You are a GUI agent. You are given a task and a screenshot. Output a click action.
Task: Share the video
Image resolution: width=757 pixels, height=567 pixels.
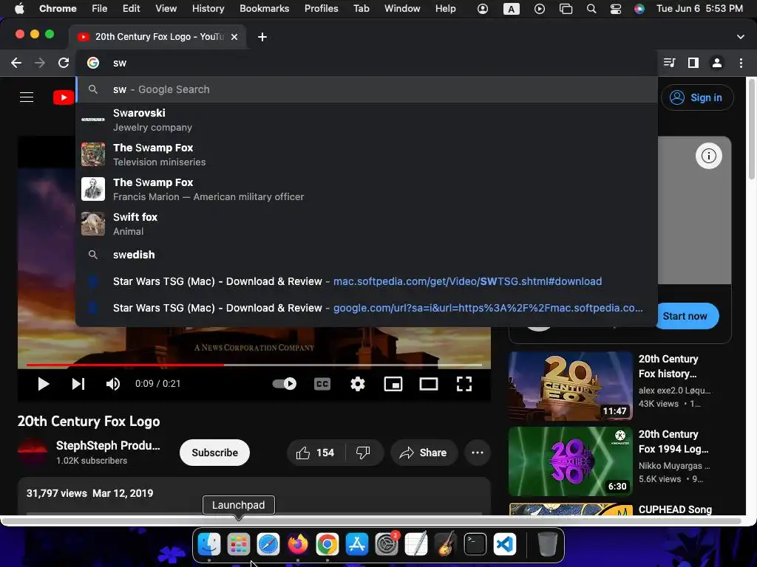pyautogui.click(x=424, y=453)
